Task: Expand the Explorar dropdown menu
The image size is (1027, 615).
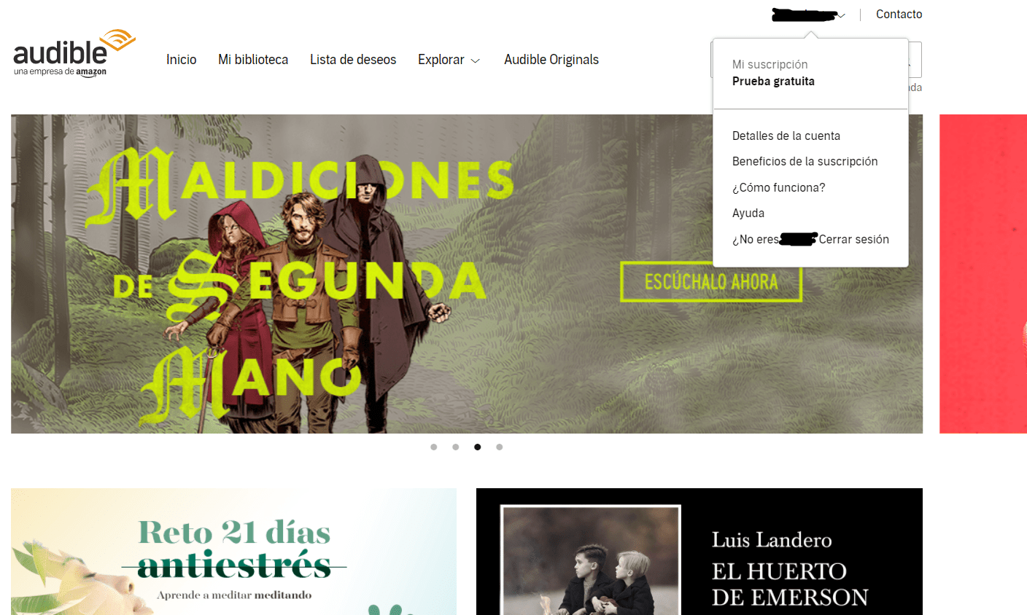Action: pyautogui.click(x=449, y=60)
